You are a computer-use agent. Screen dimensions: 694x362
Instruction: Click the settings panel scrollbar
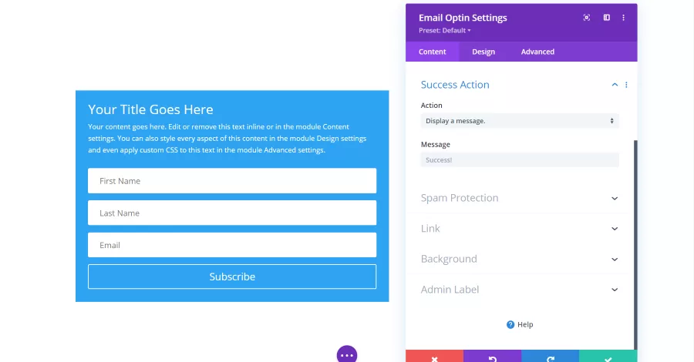point(635,245)
